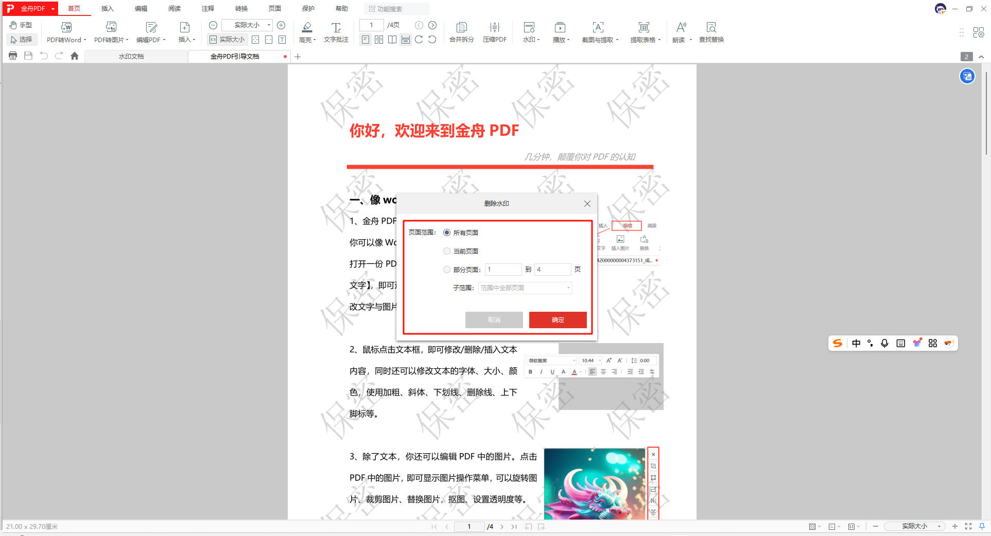Jump to last page in status bar
The height and width of the screenshot is (536, 991).
pos(514,527)
